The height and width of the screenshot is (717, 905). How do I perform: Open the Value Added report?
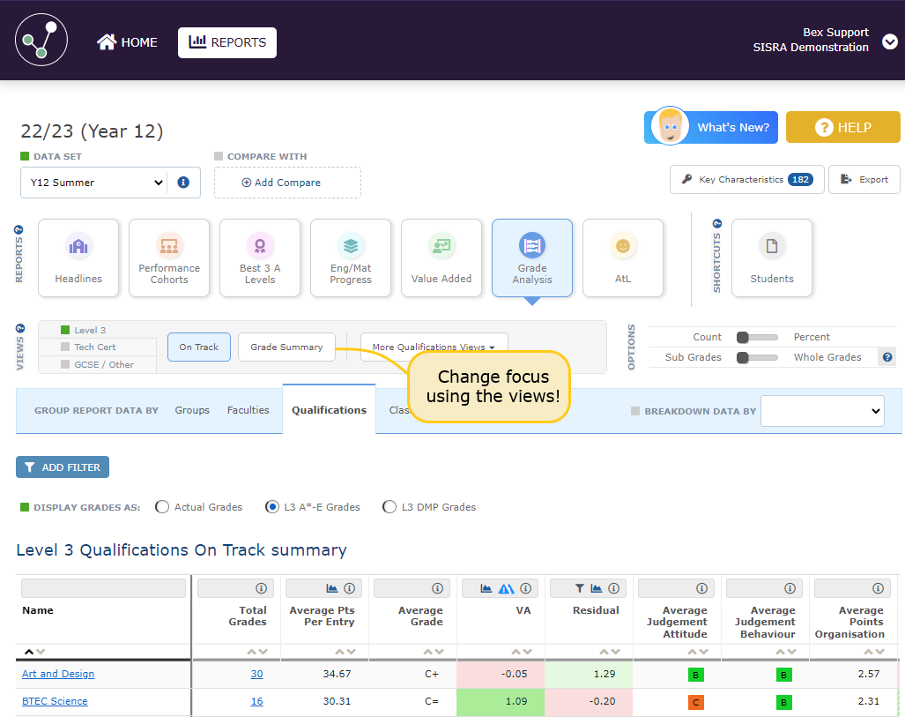pyautogui.click(x=441, y=258)
